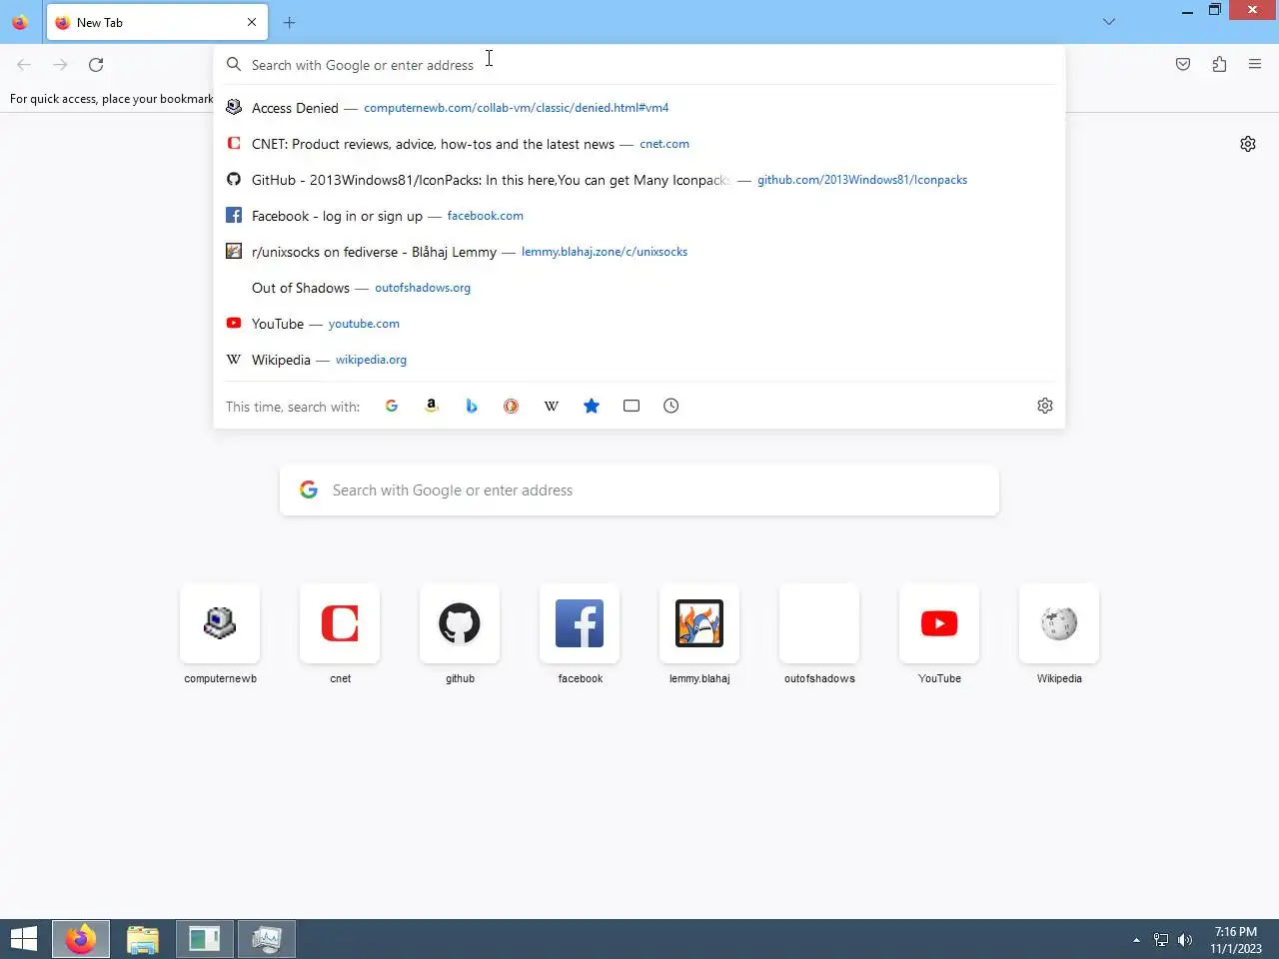1279x959 pixels.
Task: Go back one page
Action: [24, 64]
